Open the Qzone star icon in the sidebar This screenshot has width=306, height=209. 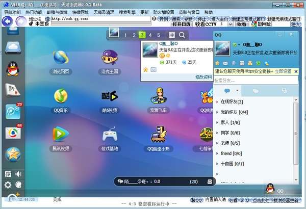pyautogui.click(x=13, y=154)
